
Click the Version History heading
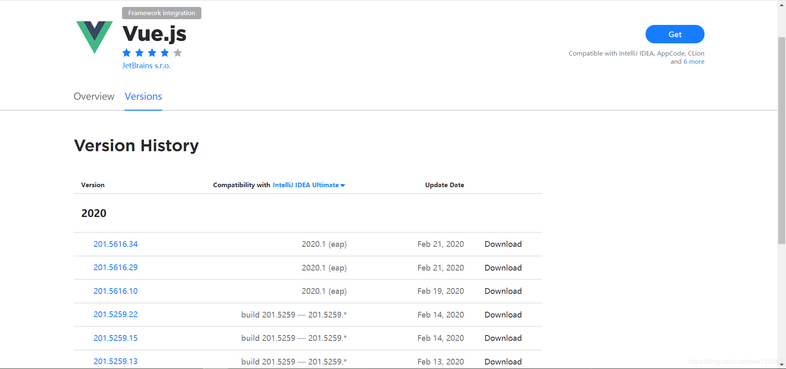click(136, 145)
